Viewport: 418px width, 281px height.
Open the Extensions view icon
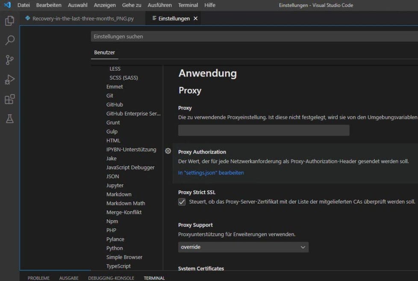pyautogui.click(x=9, y=99)
